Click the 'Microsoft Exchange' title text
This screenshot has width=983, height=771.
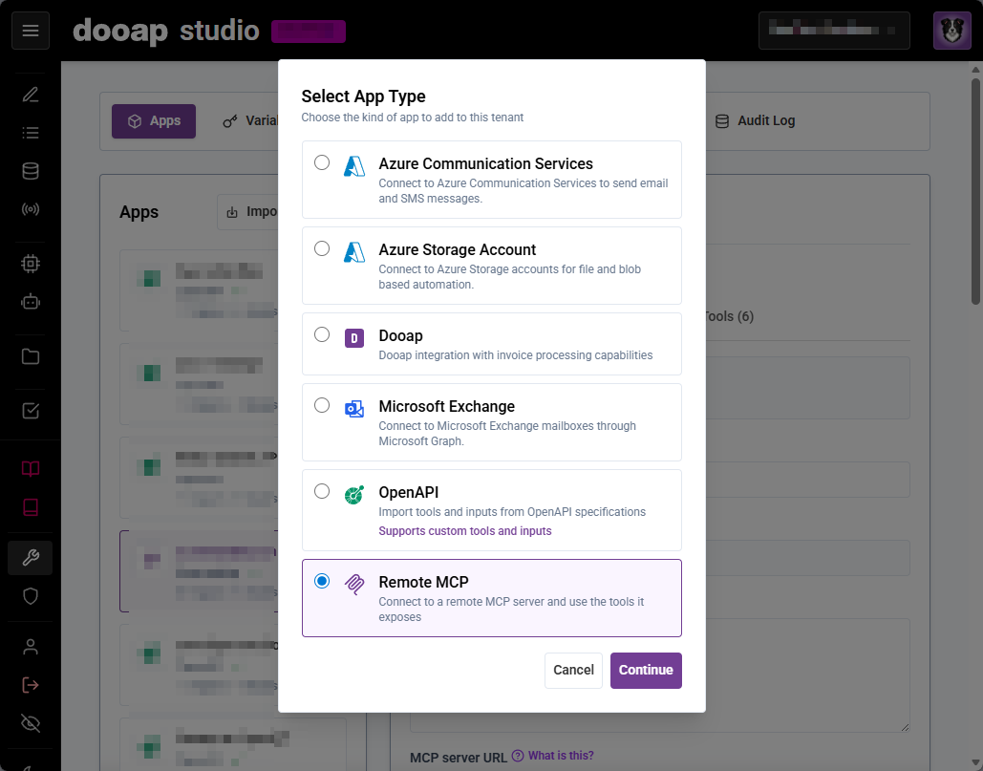tap(446, 406)
